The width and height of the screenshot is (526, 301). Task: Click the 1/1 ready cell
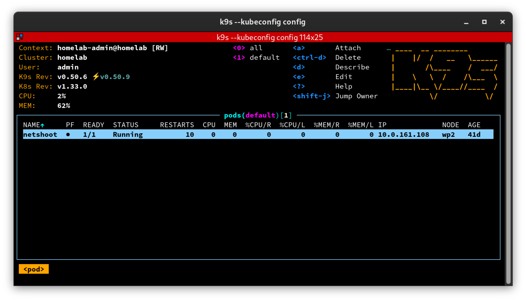click(89, 134)
